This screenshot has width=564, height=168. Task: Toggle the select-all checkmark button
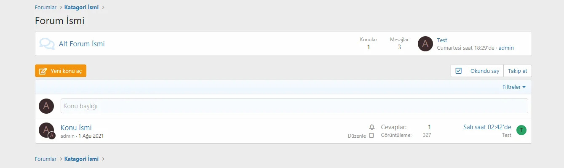[x=458, y=71]
